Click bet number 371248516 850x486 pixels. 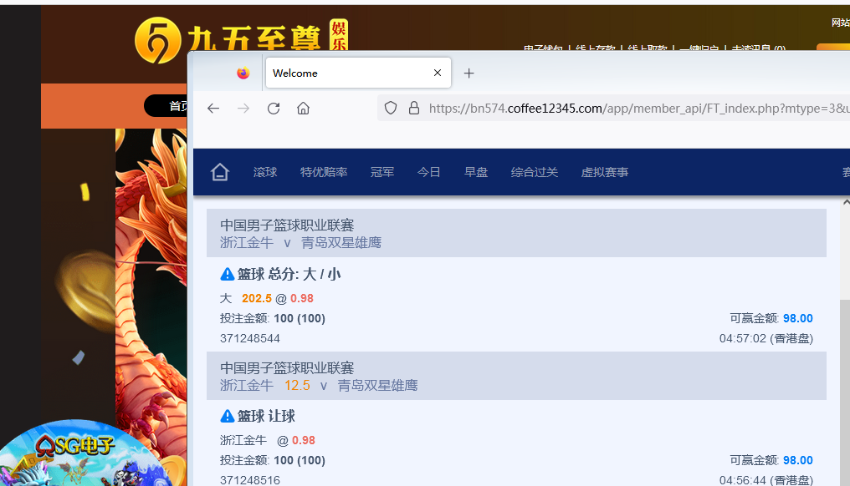250,480
